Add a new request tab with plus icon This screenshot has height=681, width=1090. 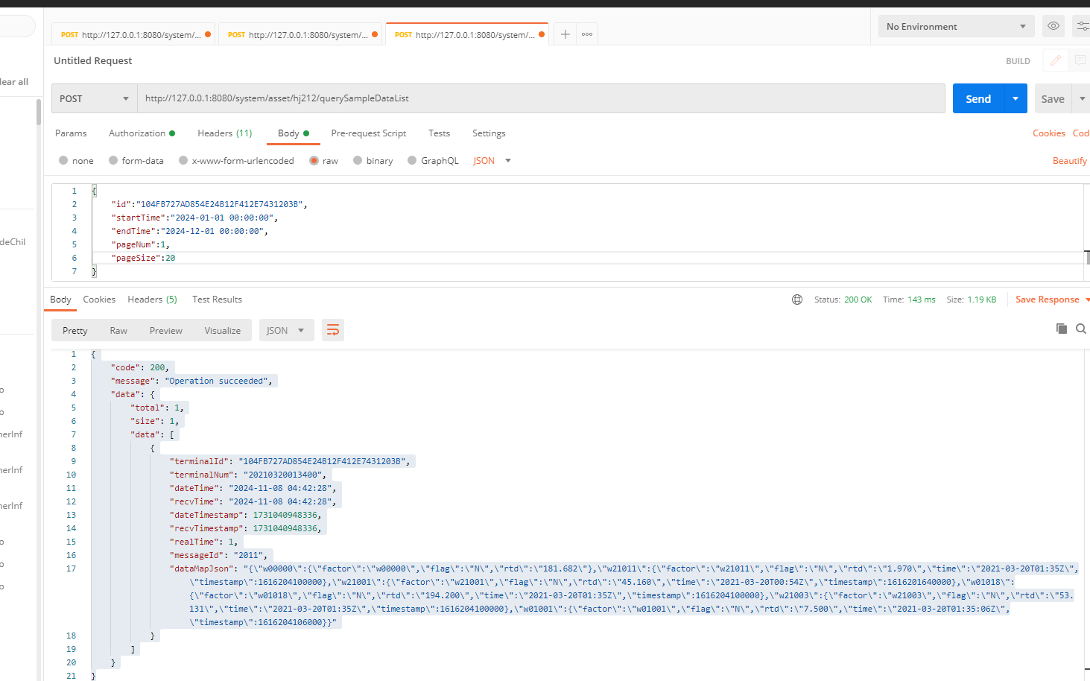pos(565,34)
